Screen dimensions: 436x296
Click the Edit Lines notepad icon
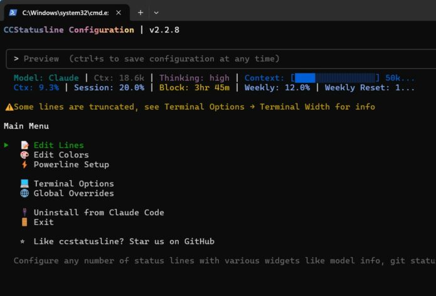[x=24, y=145]
